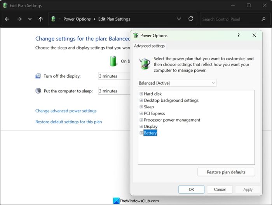Image resolution: width=272 pixels, height=205 pixels.
Task: Select Hard disk tree item
Action: (x=153, y=94)
